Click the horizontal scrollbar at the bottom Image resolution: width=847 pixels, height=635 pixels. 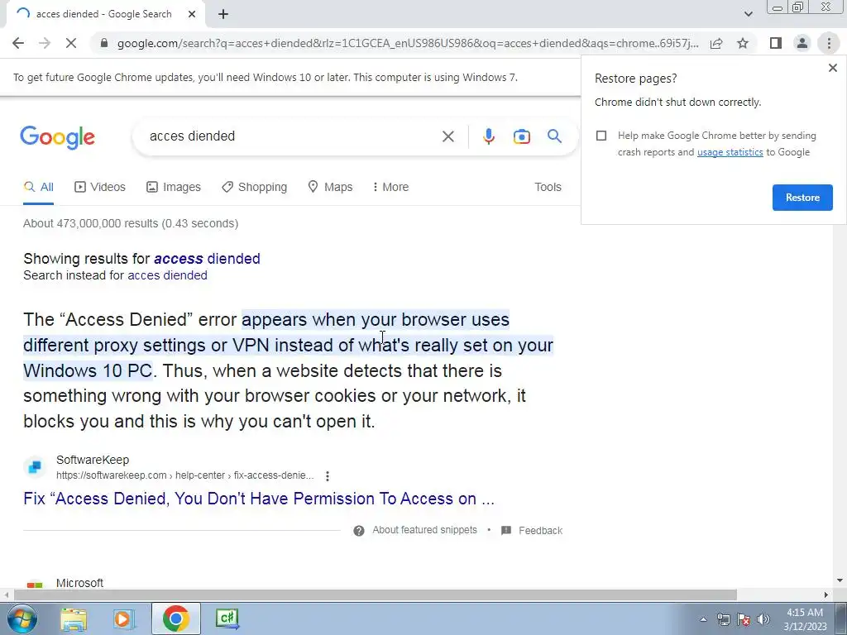tap(376, 594)
